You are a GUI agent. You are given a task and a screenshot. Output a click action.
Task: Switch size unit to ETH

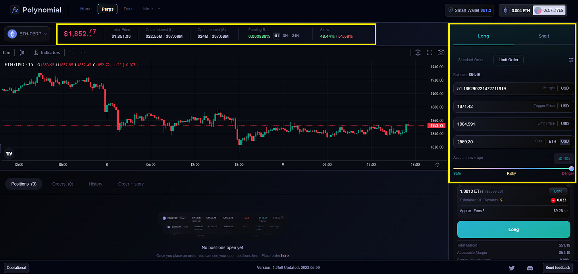pyautogui.click(x=553, y=142)
